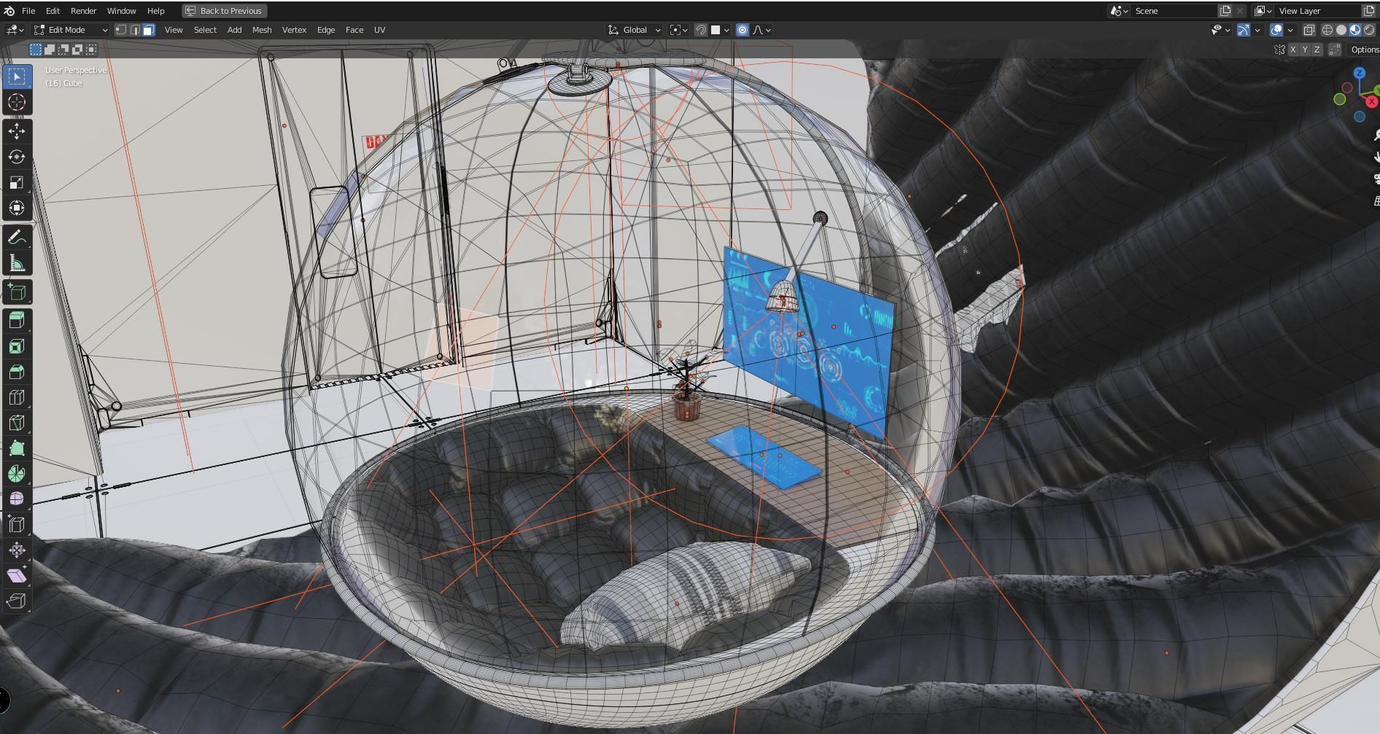Switch to wireframe viewport shading
The height and width of the screenshot is (734, 1380).
1327,30
